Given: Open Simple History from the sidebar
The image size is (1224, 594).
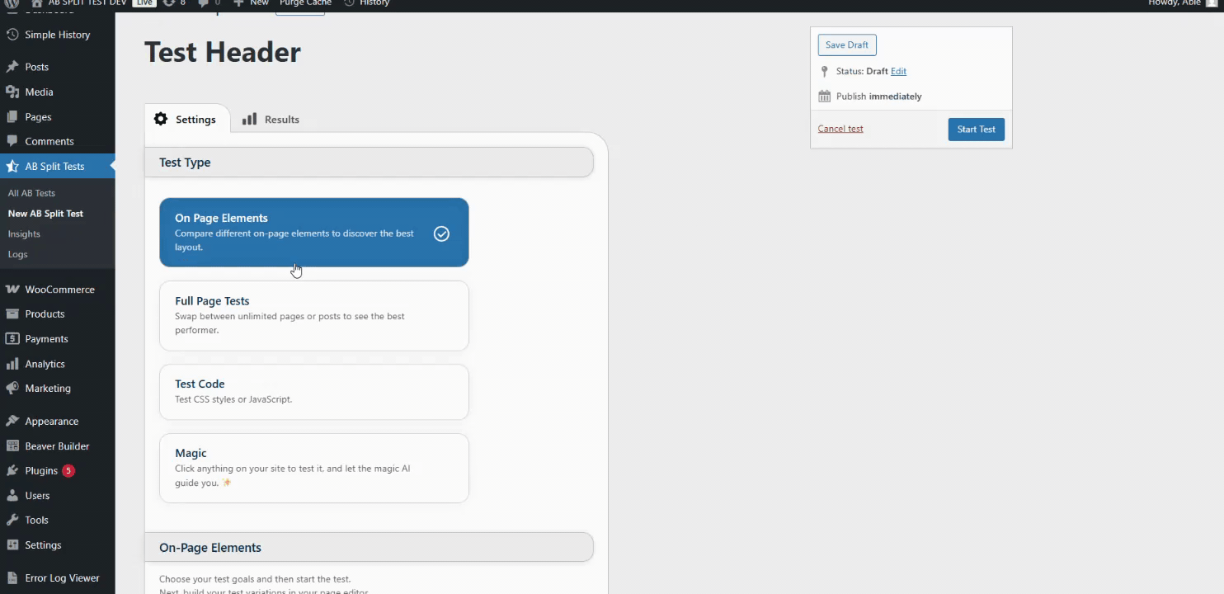Looking at the screenshot, I should point(57,35).
